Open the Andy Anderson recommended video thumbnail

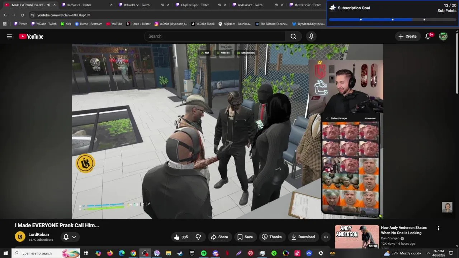tap(357, 237)
